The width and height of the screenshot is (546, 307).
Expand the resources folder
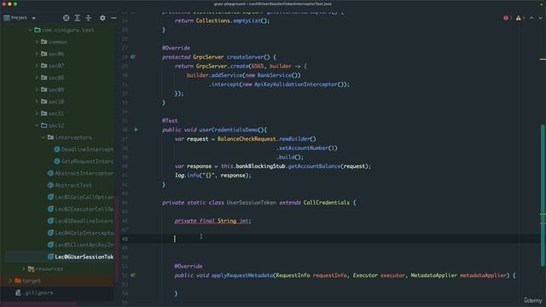pos(24,269)
